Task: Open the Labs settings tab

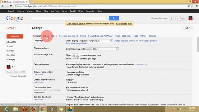Action: point(136,36)
